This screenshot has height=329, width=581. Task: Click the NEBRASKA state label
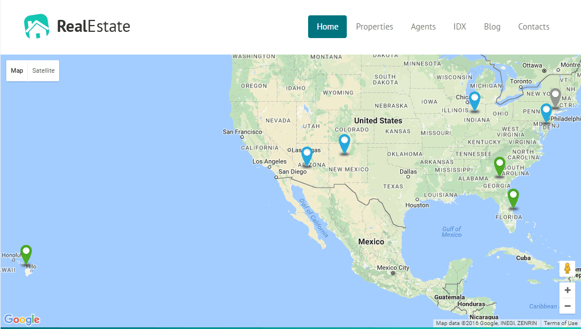(391, 106)
